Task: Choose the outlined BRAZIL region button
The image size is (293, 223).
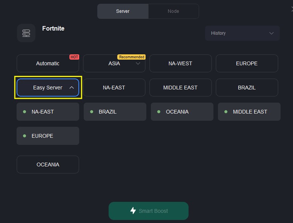Action: 247,88
